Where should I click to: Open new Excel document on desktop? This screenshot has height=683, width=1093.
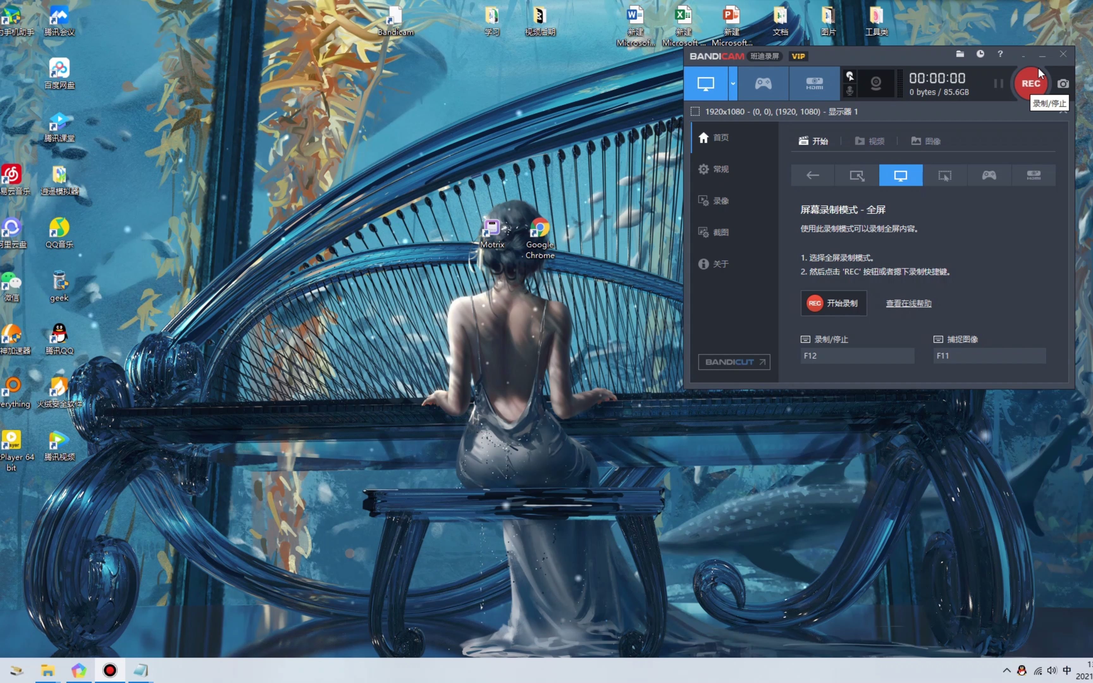click(x=683, y=26)
